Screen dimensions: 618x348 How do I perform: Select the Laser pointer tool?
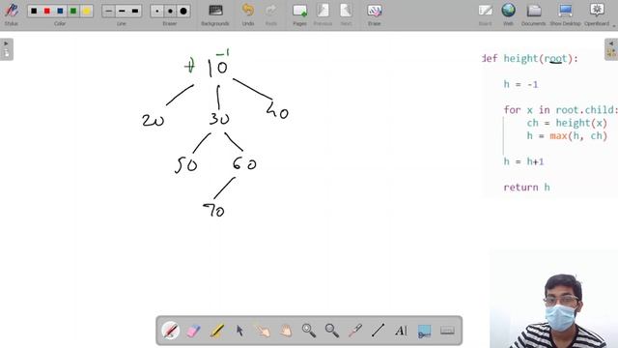point(355,331)
